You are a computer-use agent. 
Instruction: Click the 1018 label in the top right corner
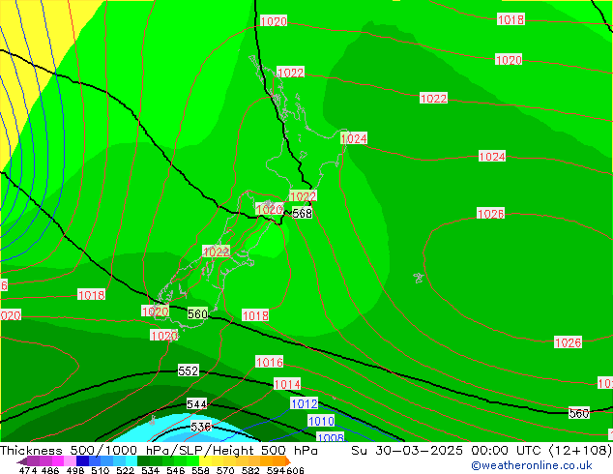coord(511,19)
